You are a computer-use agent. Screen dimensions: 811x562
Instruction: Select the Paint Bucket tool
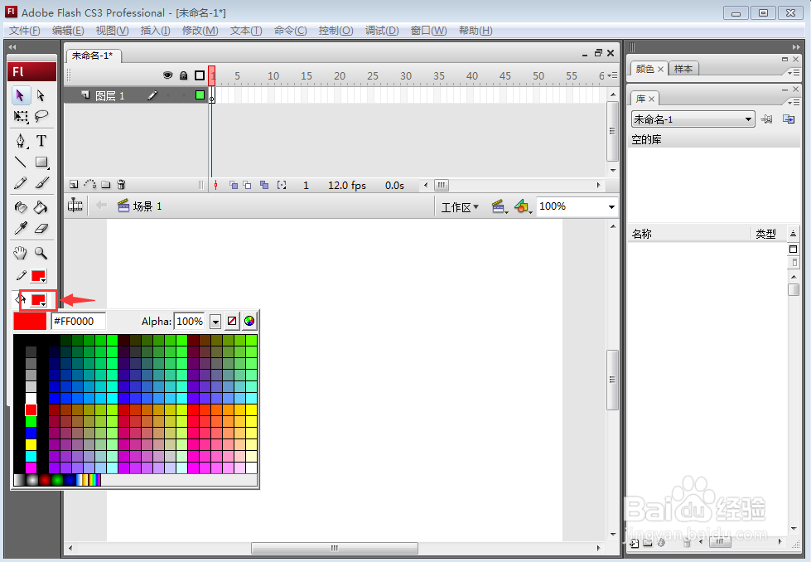point(41,207)
